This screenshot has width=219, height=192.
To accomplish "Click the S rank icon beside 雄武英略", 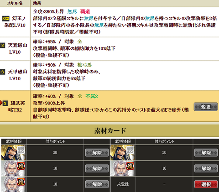I will click(x=5, y=103).
